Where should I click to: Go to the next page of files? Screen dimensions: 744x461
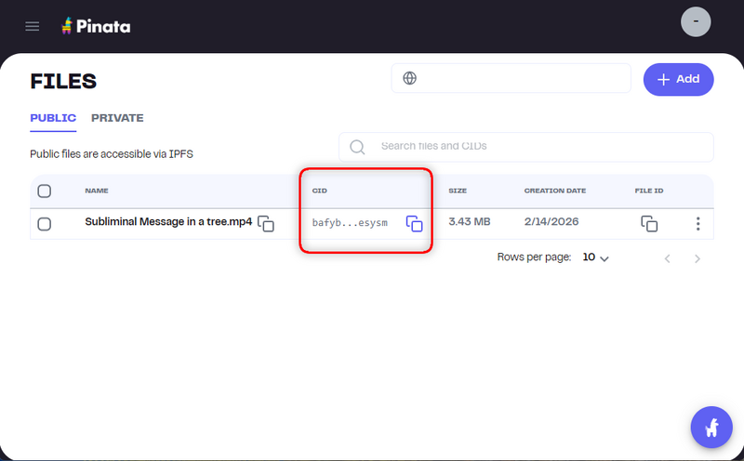[697, 258]
